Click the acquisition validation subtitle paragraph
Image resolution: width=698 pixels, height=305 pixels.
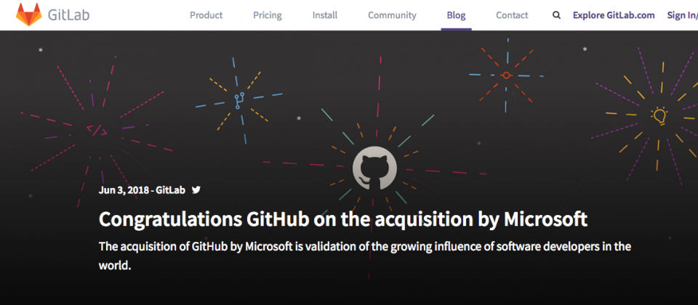(364, 256)
